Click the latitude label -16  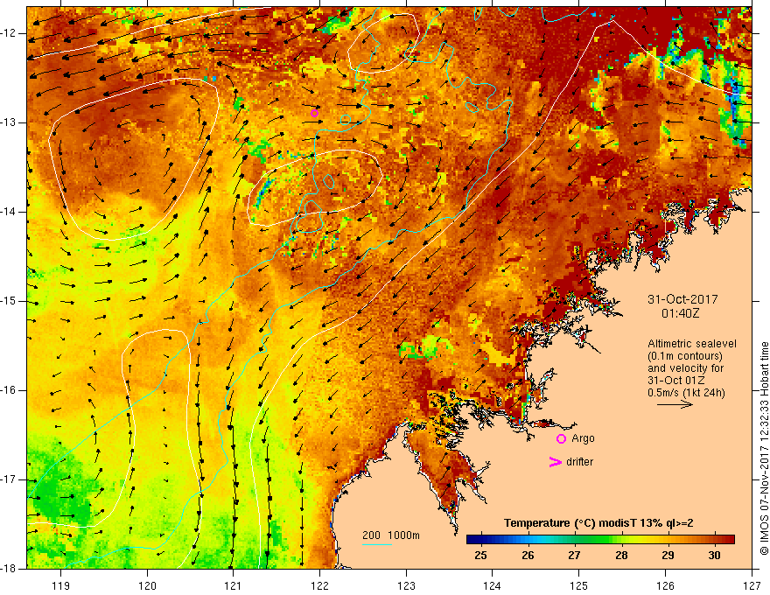[10, 390]
